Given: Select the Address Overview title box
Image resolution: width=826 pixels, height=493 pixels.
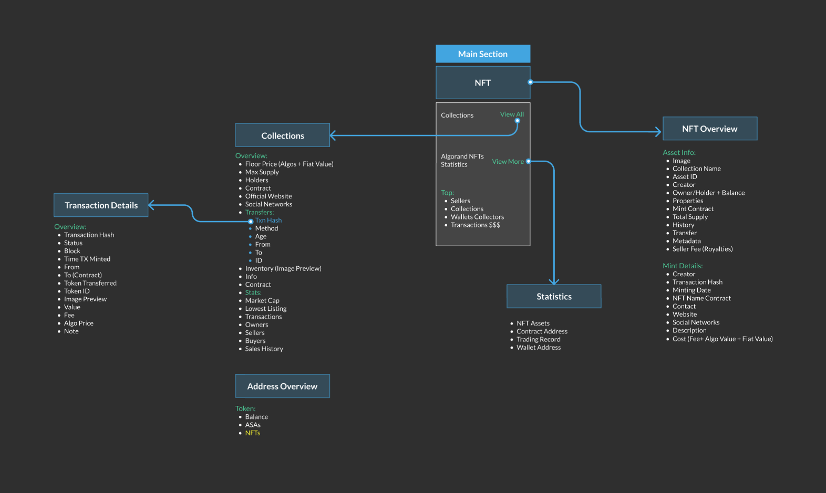Looking at the screenshot, I should [282, 386].
